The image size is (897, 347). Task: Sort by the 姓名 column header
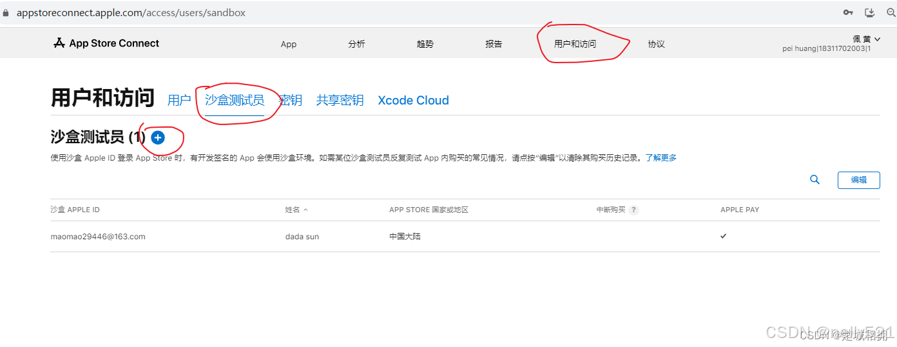[296, 210]
